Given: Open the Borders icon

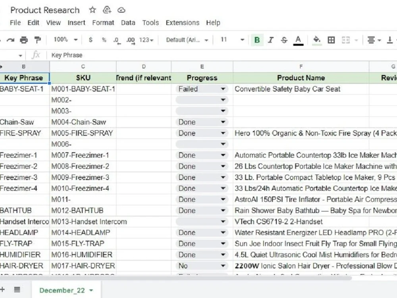Looking at the screenshot, I should tap(331, 40).
